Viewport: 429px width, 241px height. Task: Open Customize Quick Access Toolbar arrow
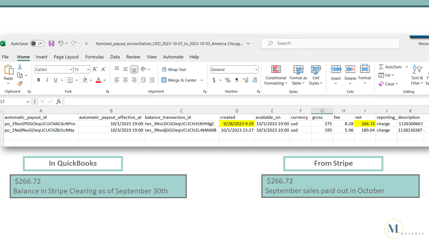pos(86,44)
